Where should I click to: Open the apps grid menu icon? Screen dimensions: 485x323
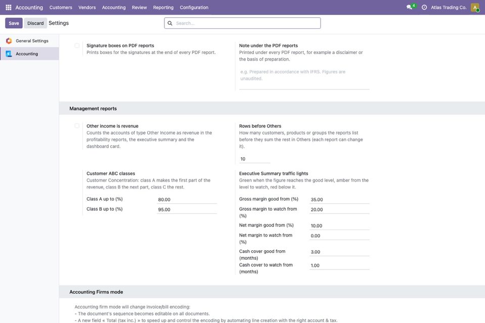9,7
